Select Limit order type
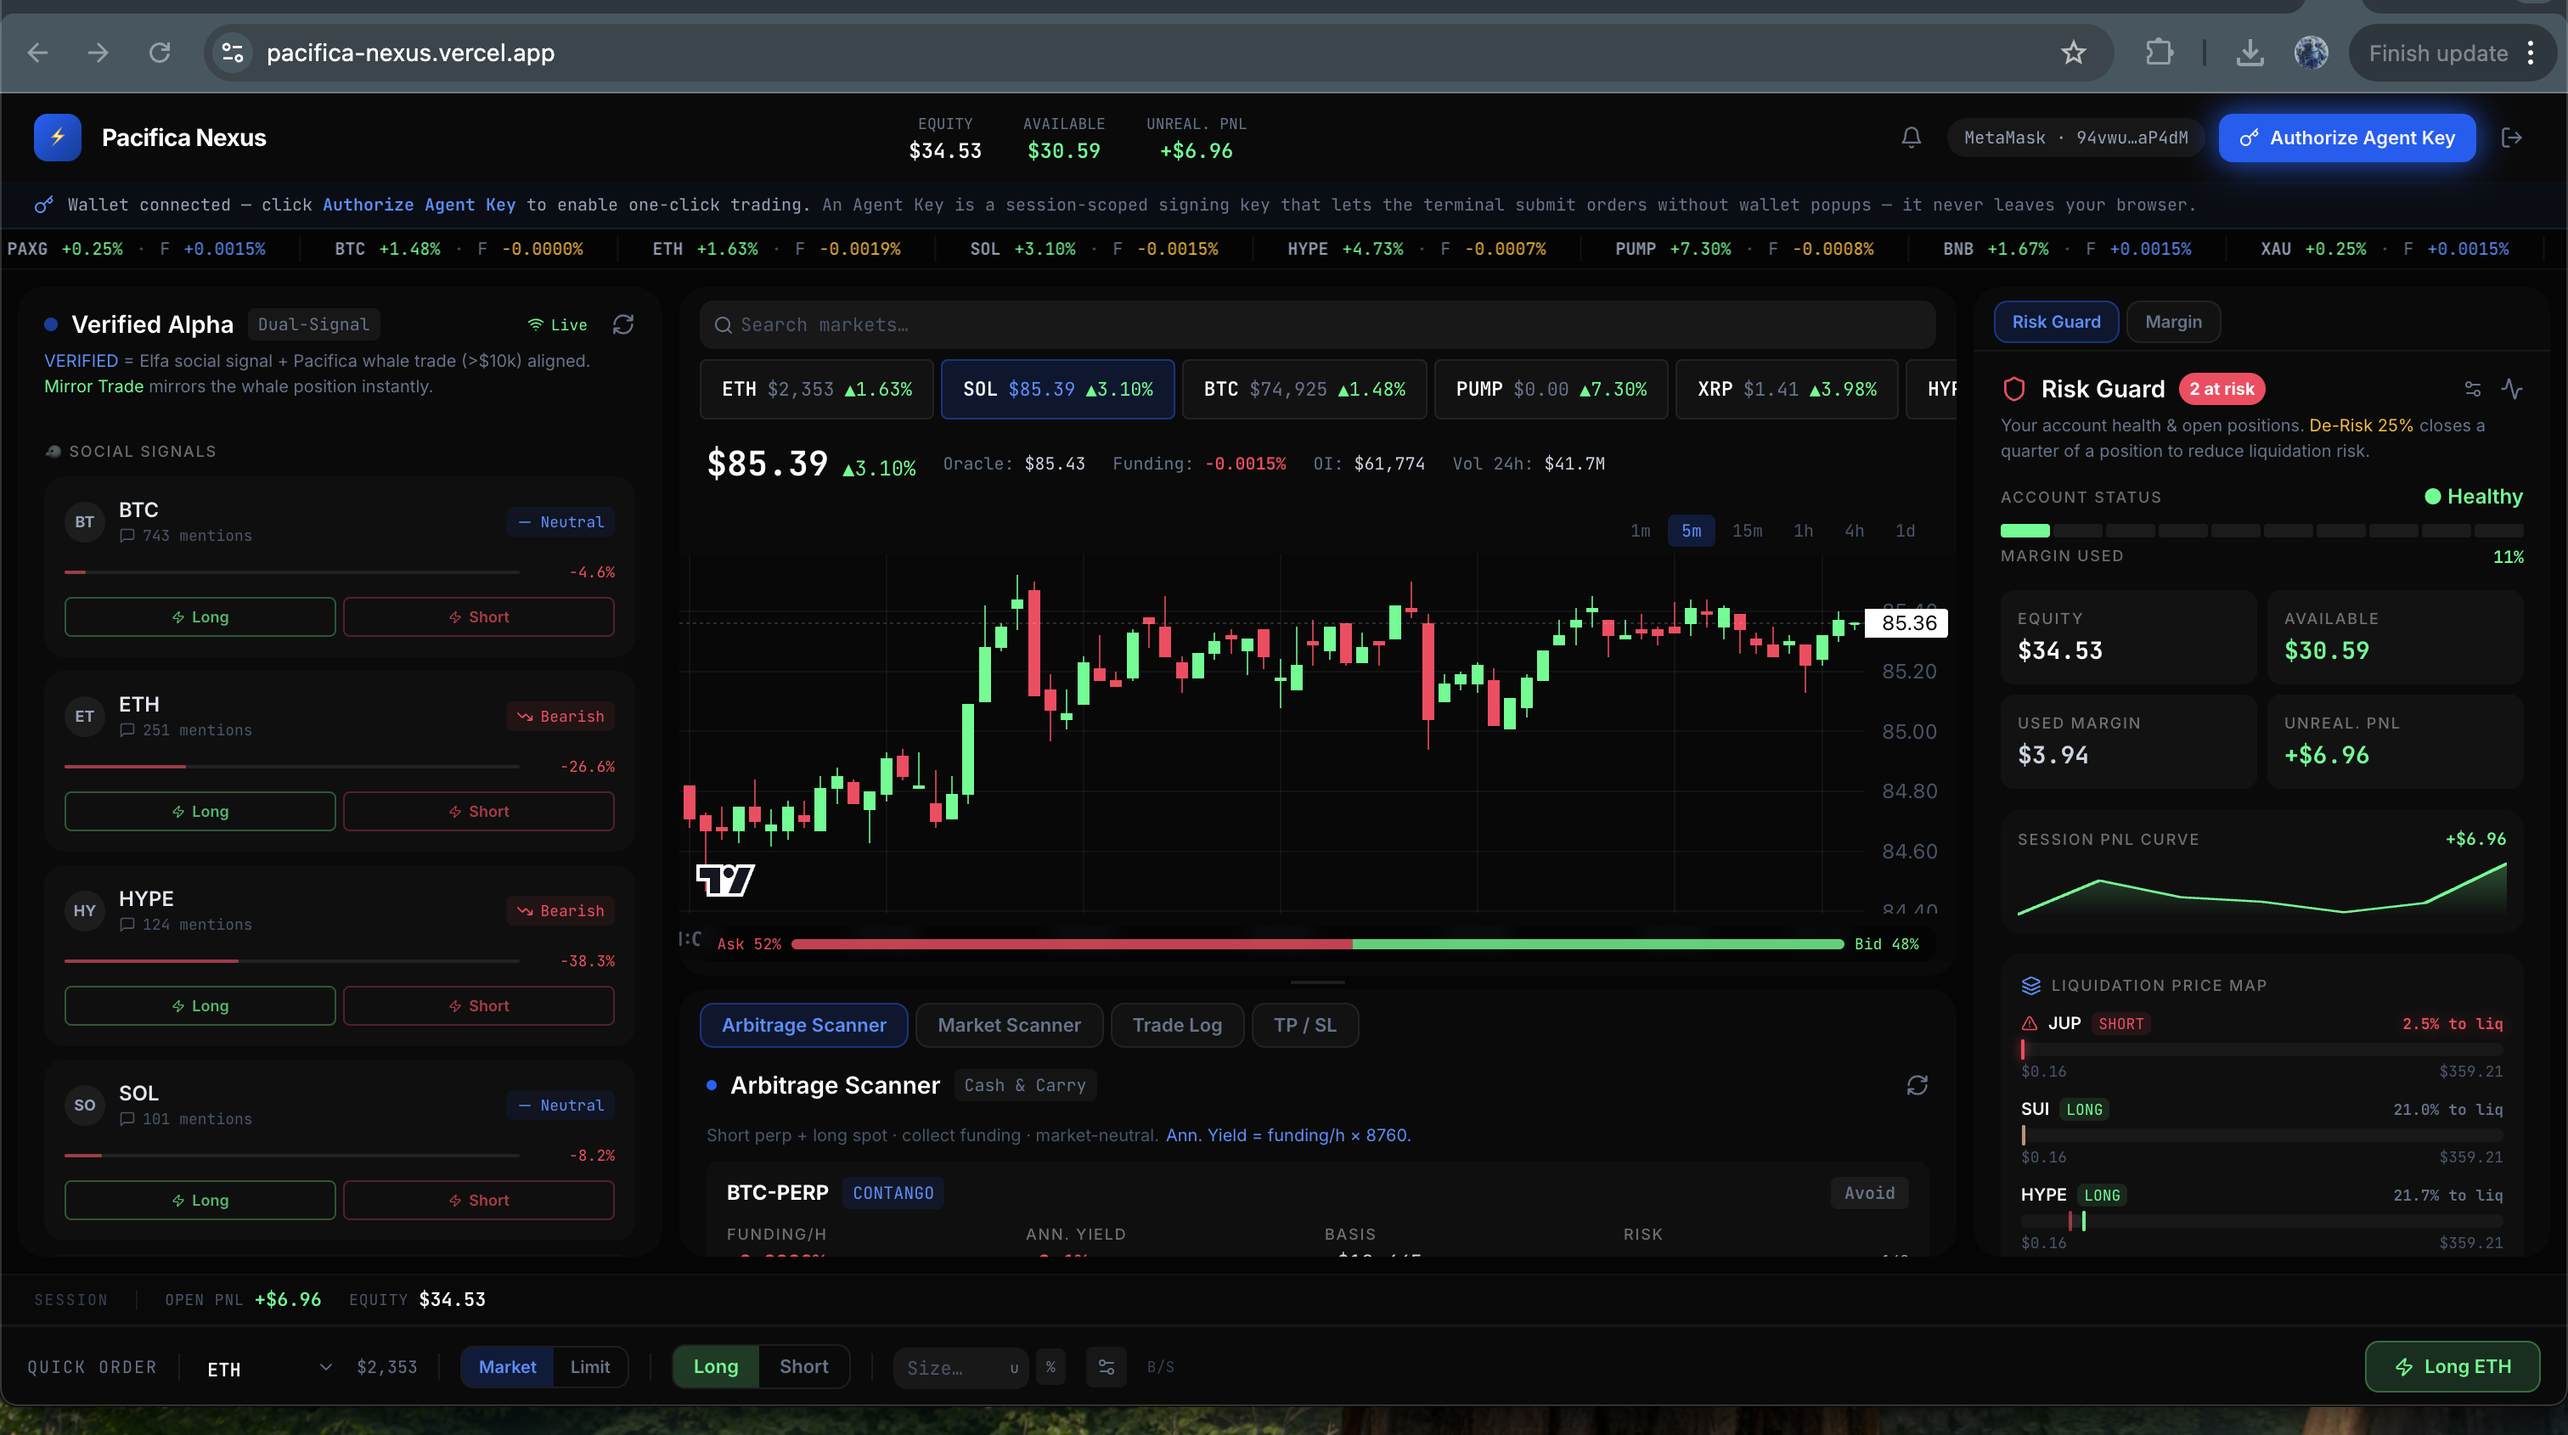 pos(589,1367)
